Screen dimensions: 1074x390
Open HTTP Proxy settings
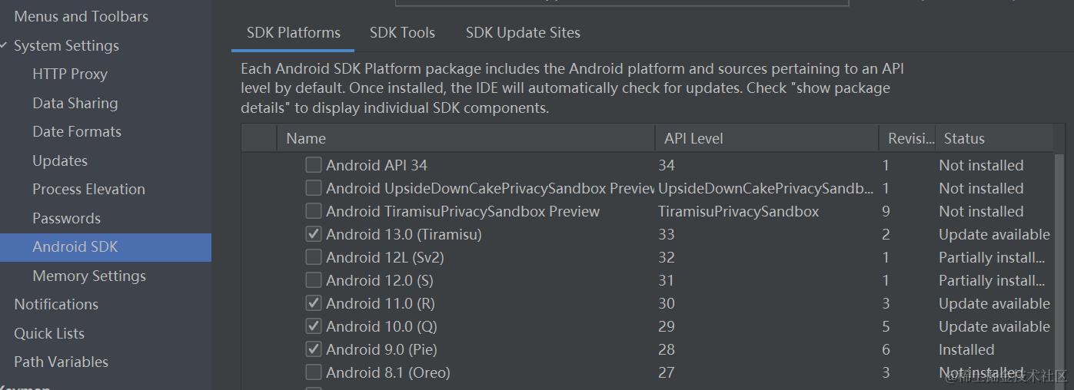click(x=69, y=74)
